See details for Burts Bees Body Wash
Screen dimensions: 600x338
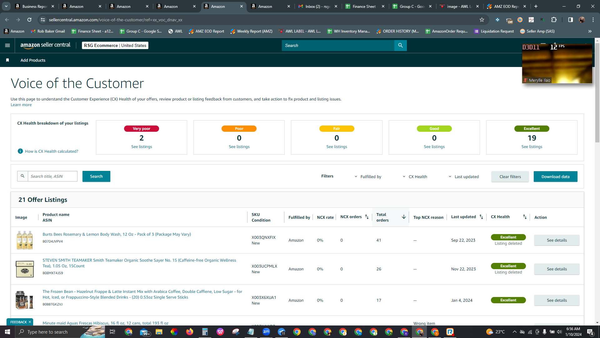pyautogui.click(x=557, y=240)
